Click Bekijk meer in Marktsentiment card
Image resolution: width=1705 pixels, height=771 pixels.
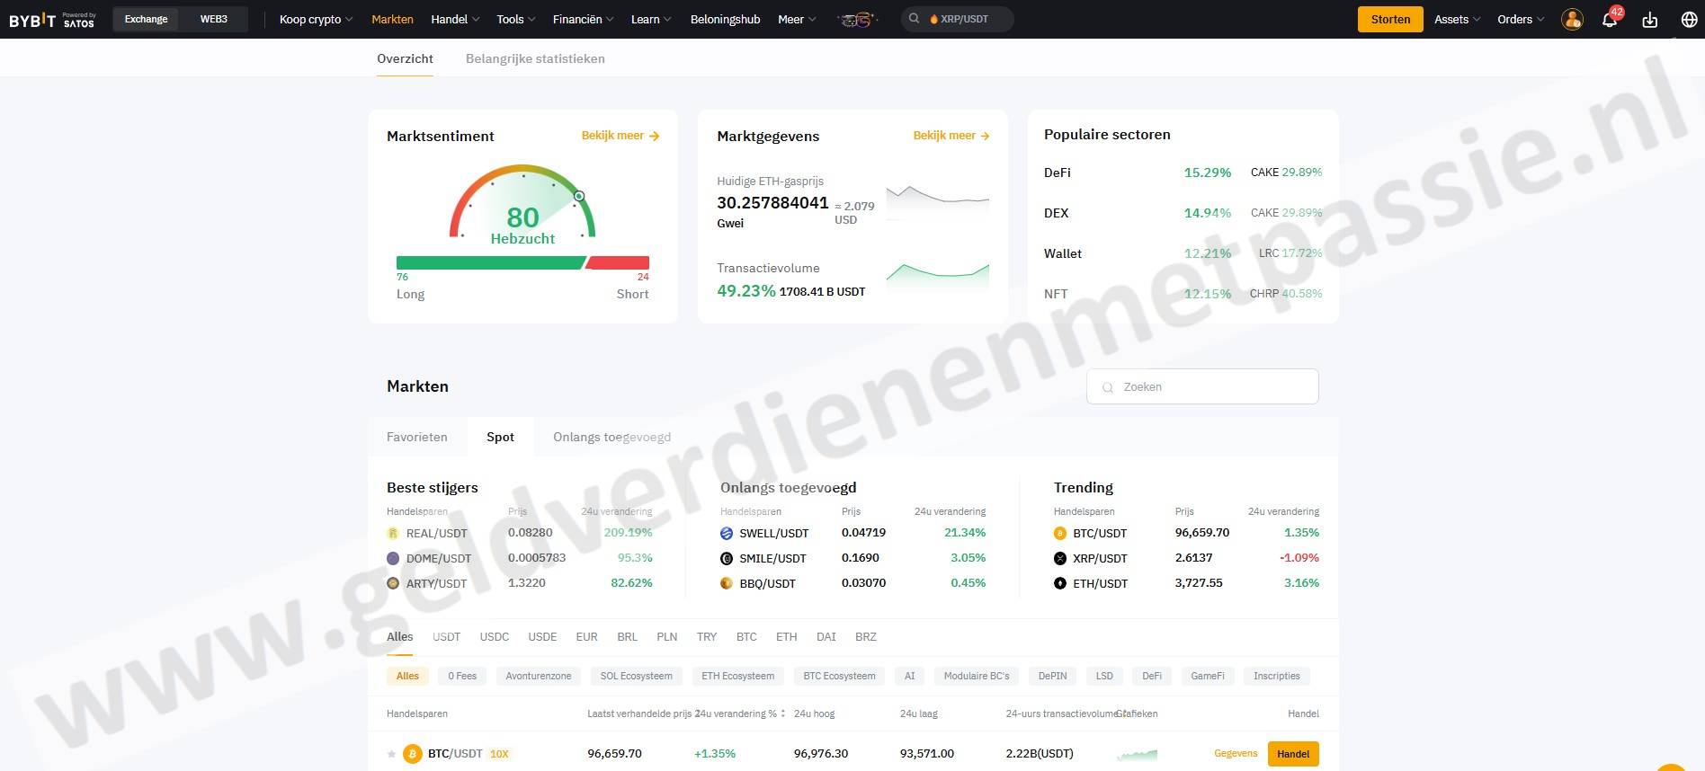620,136
